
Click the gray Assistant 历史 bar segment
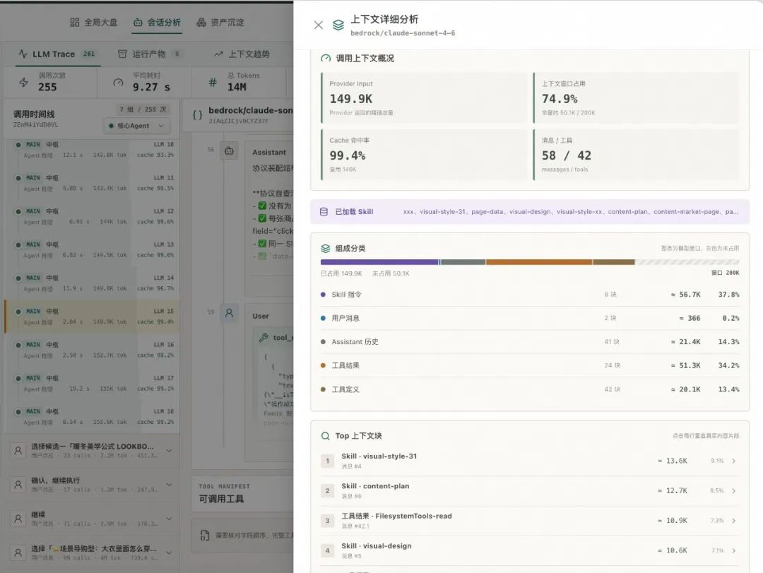coord(463,262)
